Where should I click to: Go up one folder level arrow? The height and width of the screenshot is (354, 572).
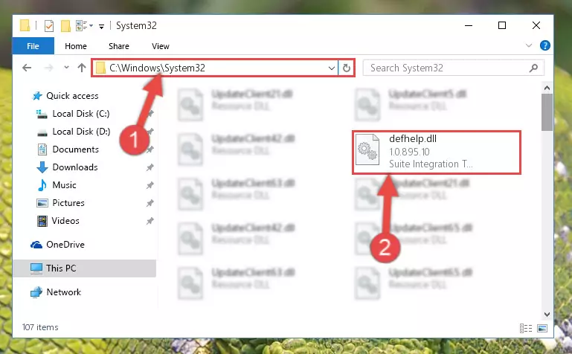[82, 68]
